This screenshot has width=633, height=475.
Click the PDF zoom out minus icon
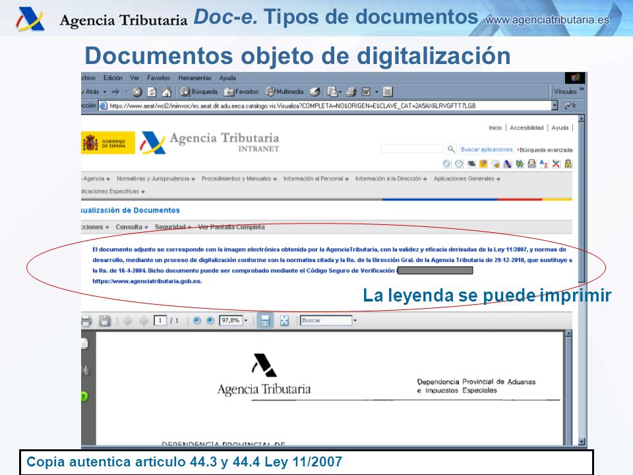pyautogui.click(x=197, y=321)
